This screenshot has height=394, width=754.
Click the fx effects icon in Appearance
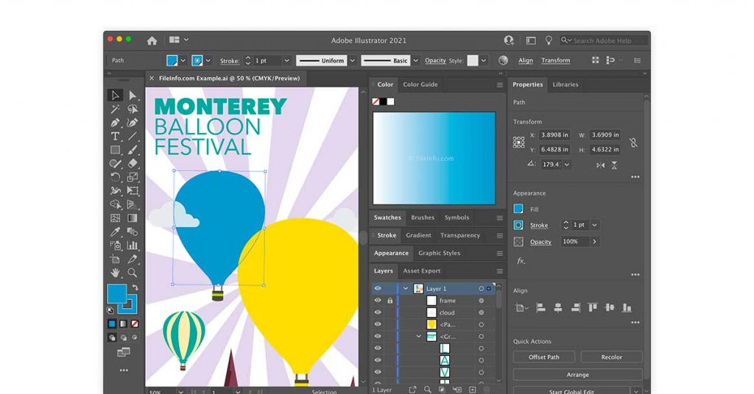pyautogui.click(x=521, y=261)
